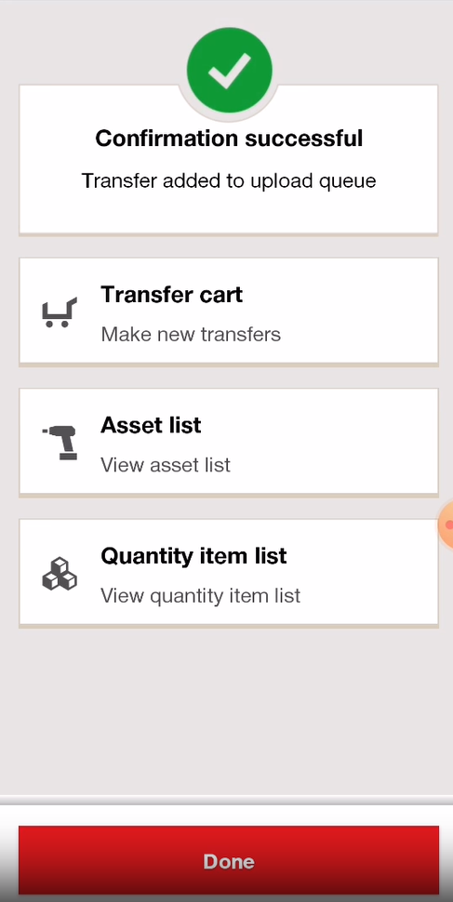Tap the orange floating bubble at screen edge

click(446, 524)
